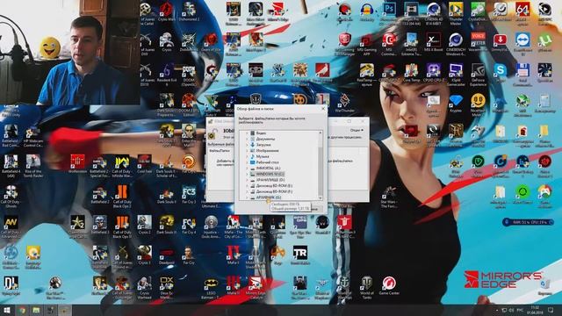Image resolution: width=562 pixels, height=316 pixels.
Task: Expand the Рабочий стол tree node
Action: [247, 162]
